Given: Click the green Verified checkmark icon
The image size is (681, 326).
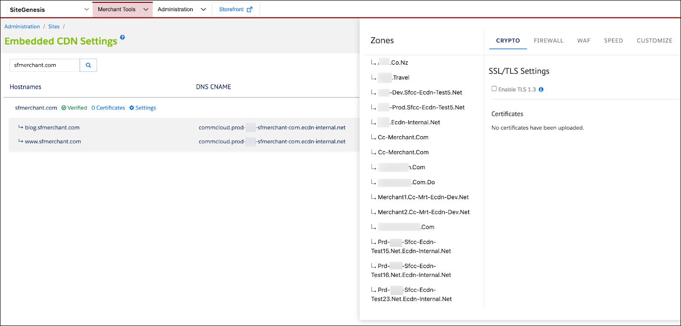Looking at the screenshot, I should (x=65, y=108).
